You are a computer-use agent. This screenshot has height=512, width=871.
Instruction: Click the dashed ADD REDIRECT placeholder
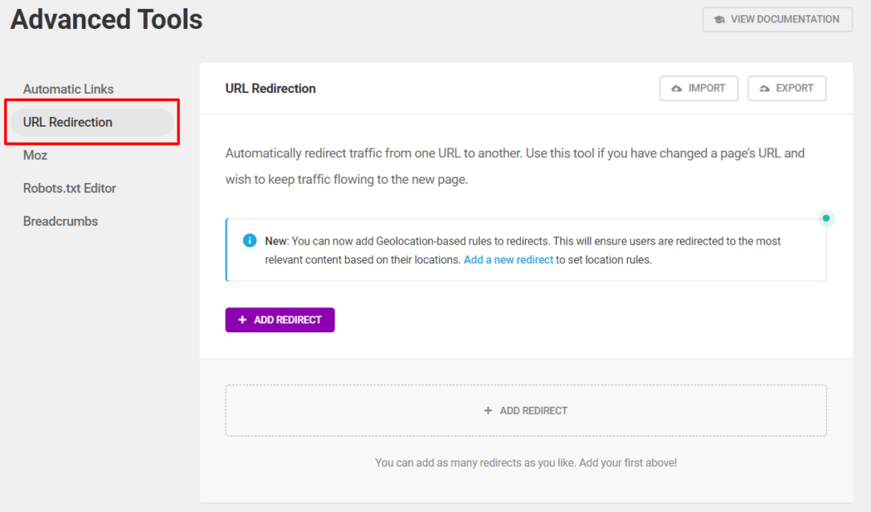pyautogui.click(x=525, y=410)
